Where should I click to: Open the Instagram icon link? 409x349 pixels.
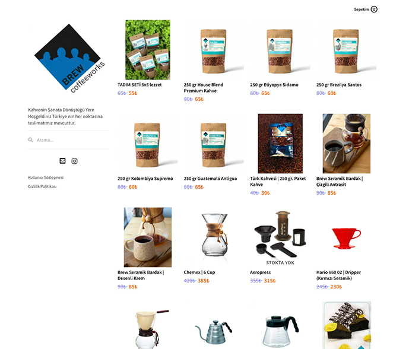pyautogui.click(x=75, y=161)
